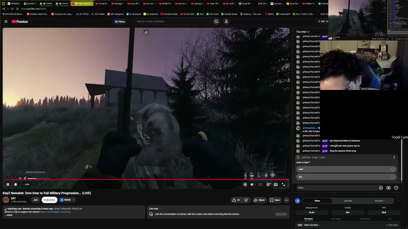Viewport: 408px width, 229px height.
Task: Open the '300 Instagram' bookmark
Action: click(115, 14)
